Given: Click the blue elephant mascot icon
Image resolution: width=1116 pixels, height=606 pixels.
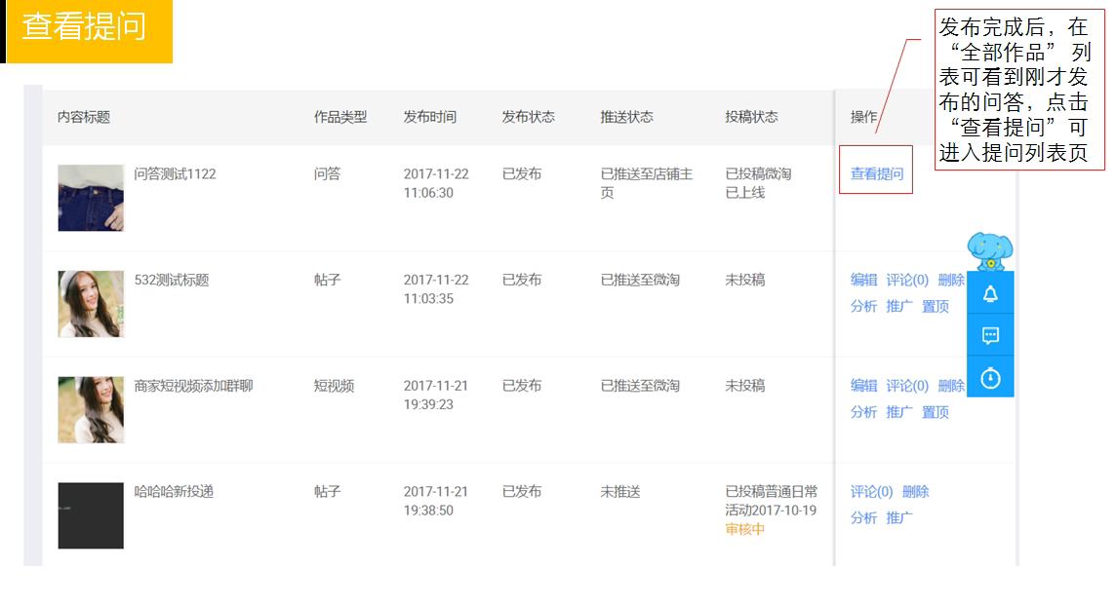Looking at the screenshot, I should [990, 251].
